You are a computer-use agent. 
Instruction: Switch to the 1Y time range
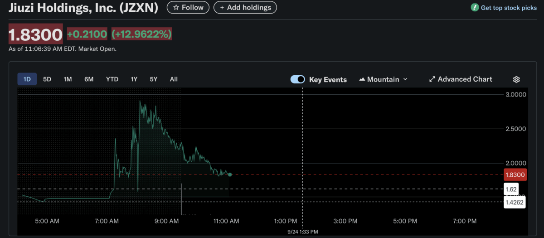coord(134,79)
